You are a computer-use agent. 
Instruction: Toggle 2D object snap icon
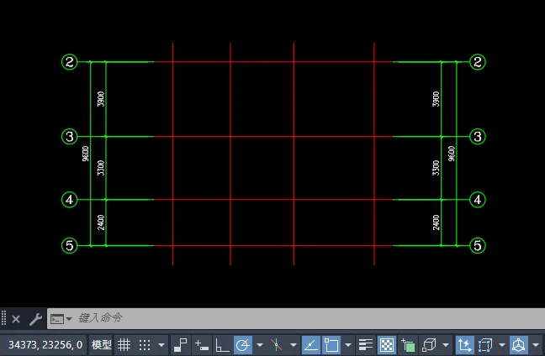[331, 344]
